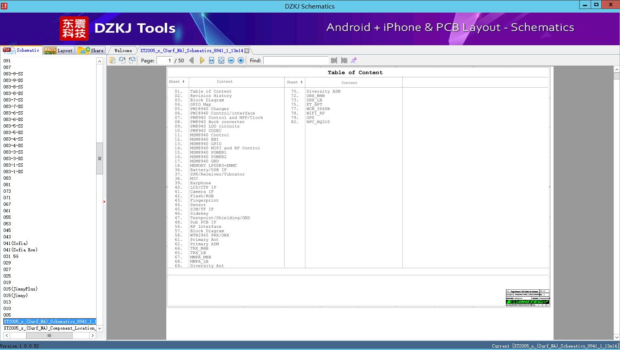This screenshot has width=620, height=350.
Task: Select the 083-8-SS entry
Action: [x=13, y=87]
